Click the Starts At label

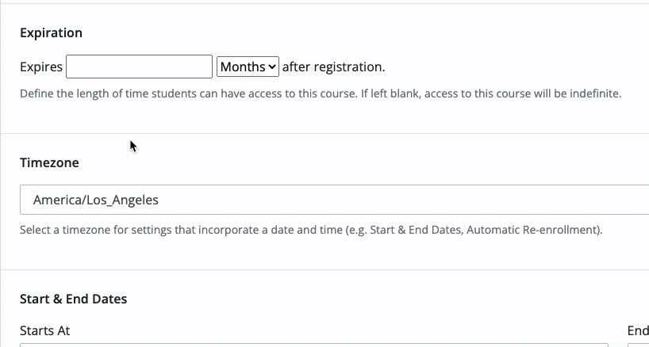point(45,330)
